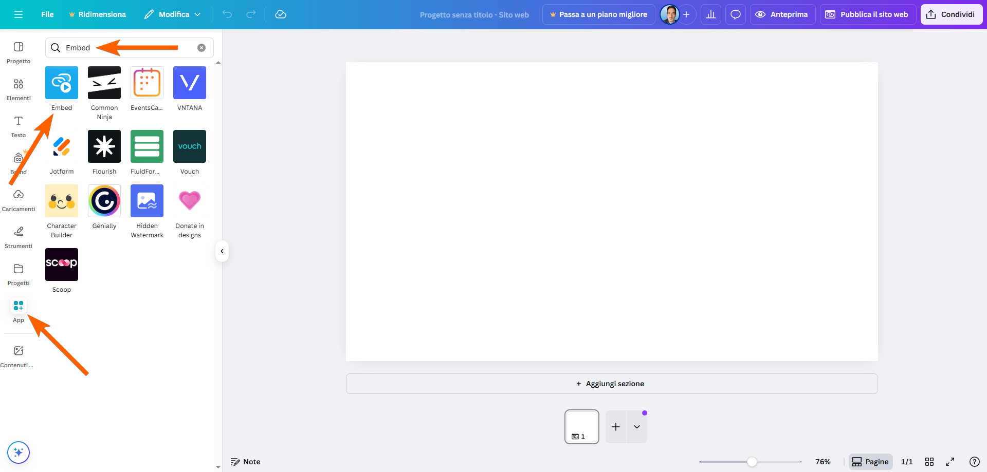
Task: Expand the Modifica dropdown
Action: pyautogui.click(x=172, y=14)
